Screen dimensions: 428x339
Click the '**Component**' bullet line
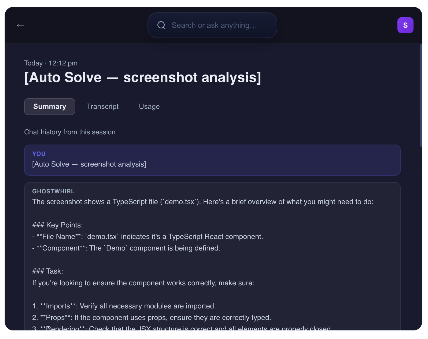tap(126, 248)
